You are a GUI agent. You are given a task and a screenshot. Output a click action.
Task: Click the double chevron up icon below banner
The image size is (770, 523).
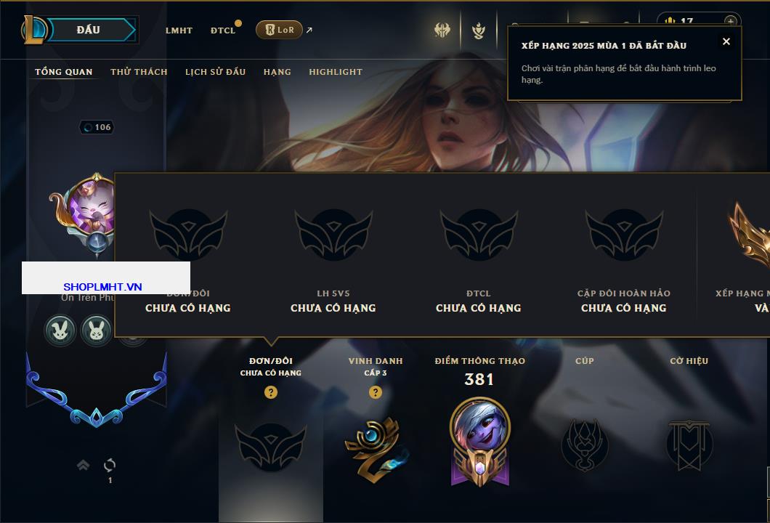(83, 465)
